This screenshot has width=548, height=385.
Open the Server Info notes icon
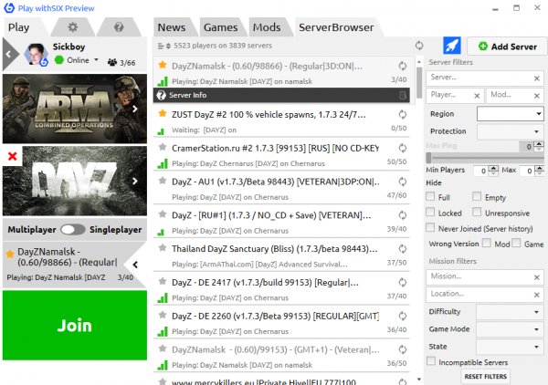point(403,95)
